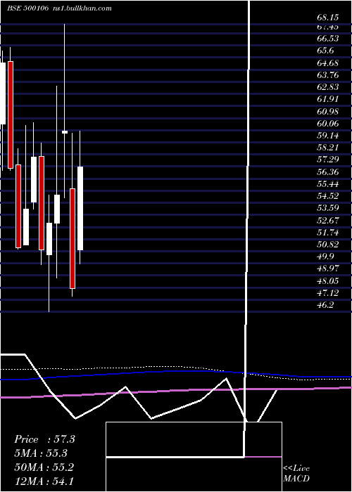
Task: Click the 63.76 price level label
Action: 328,75
